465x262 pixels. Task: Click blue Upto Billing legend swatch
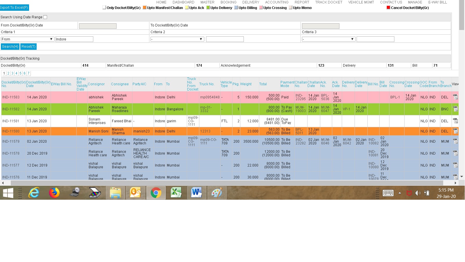tap(236, 8)
